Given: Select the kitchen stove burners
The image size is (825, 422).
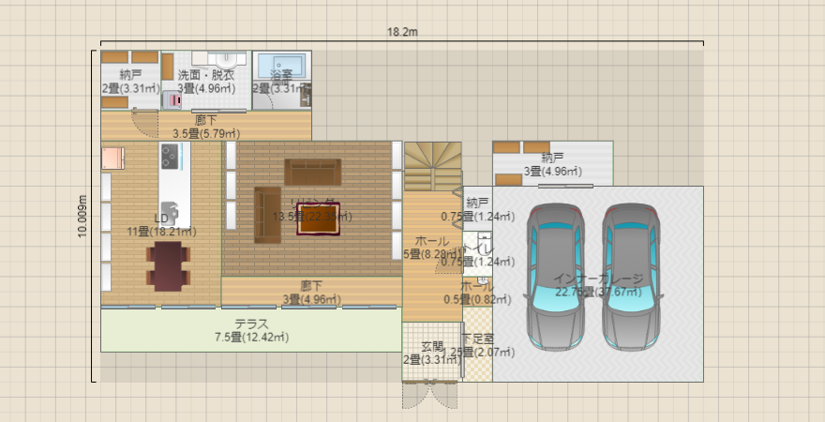Looking at the screenshot, I should coord(170,155).
